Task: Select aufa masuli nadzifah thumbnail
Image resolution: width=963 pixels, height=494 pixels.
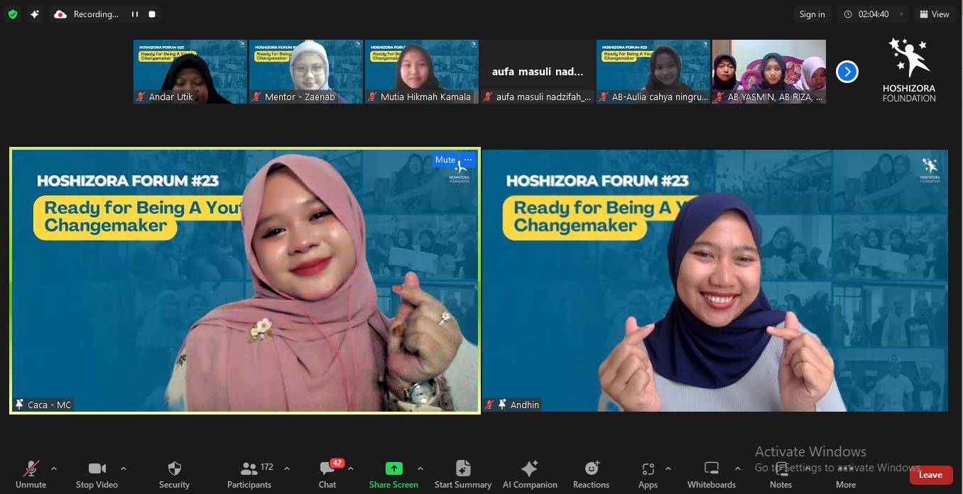Action: coord(538,72)
